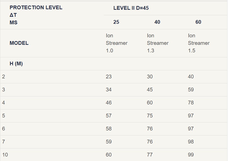Select the 60 ms column header

(x=198, y=22)
